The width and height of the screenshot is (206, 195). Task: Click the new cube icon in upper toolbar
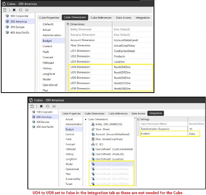5,10
